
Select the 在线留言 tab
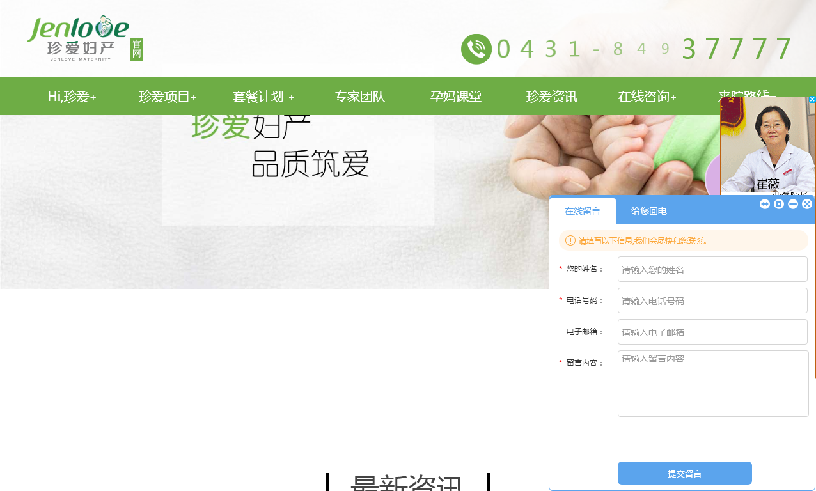(583, 212)
